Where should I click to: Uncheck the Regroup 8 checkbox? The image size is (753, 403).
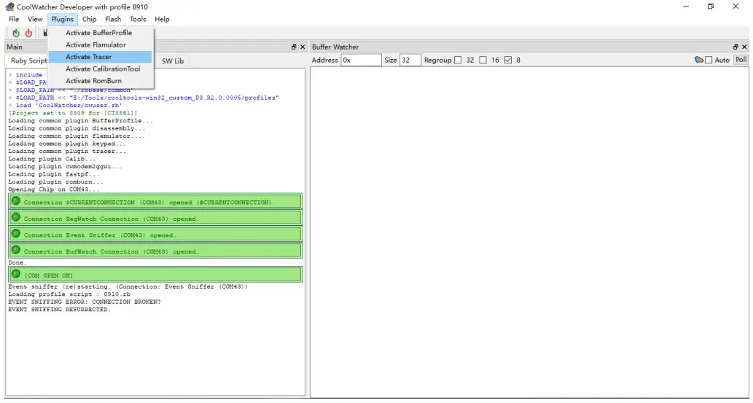[x=508, y=60]
